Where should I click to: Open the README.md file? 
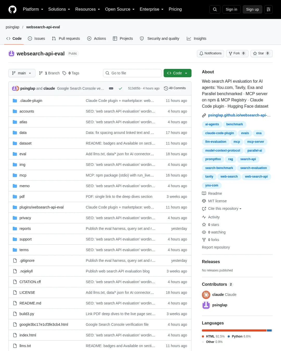(x=30, y=303)
